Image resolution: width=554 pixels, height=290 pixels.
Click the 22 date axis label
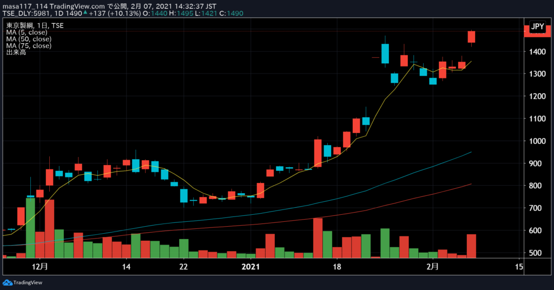point(183,267)
